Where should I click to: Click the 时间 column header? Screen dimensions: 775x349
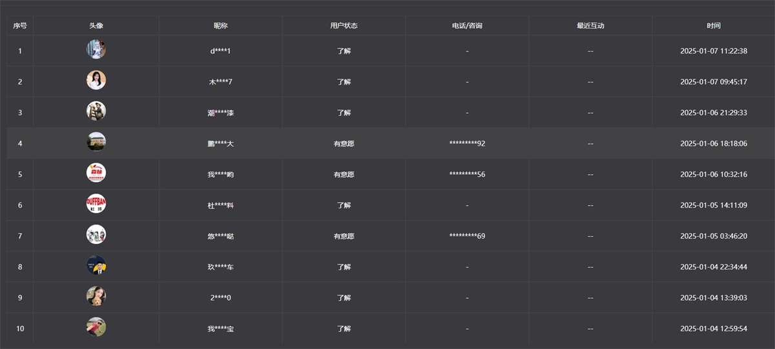[714, 26]
